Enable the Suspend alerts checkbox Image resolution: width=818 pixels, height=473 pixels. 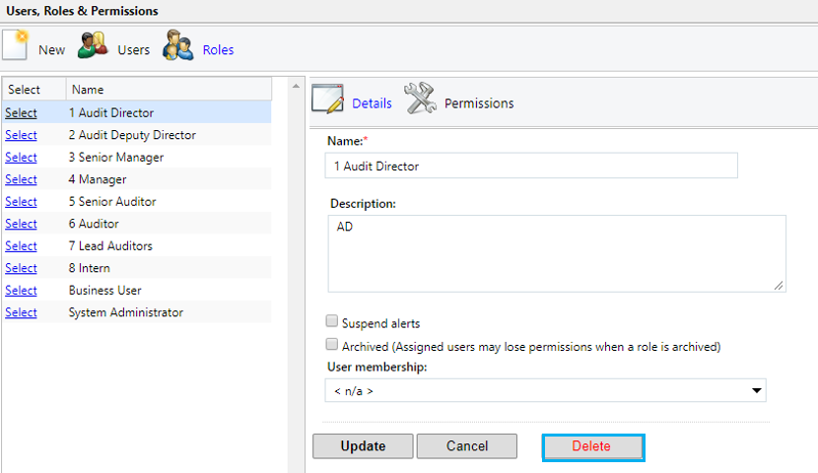pyautogui.click(x=331, y=321)
